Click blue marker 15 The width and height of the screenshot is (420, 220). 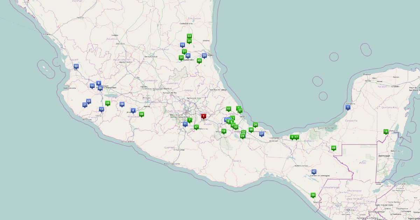(182, 45)
